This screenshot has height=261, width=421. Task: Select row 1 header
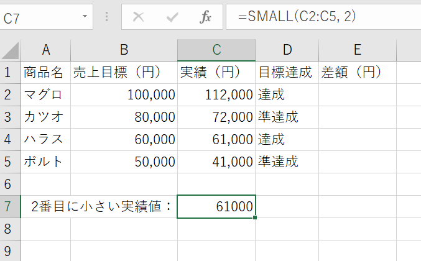pyautogui.click(x=10, y=73)
